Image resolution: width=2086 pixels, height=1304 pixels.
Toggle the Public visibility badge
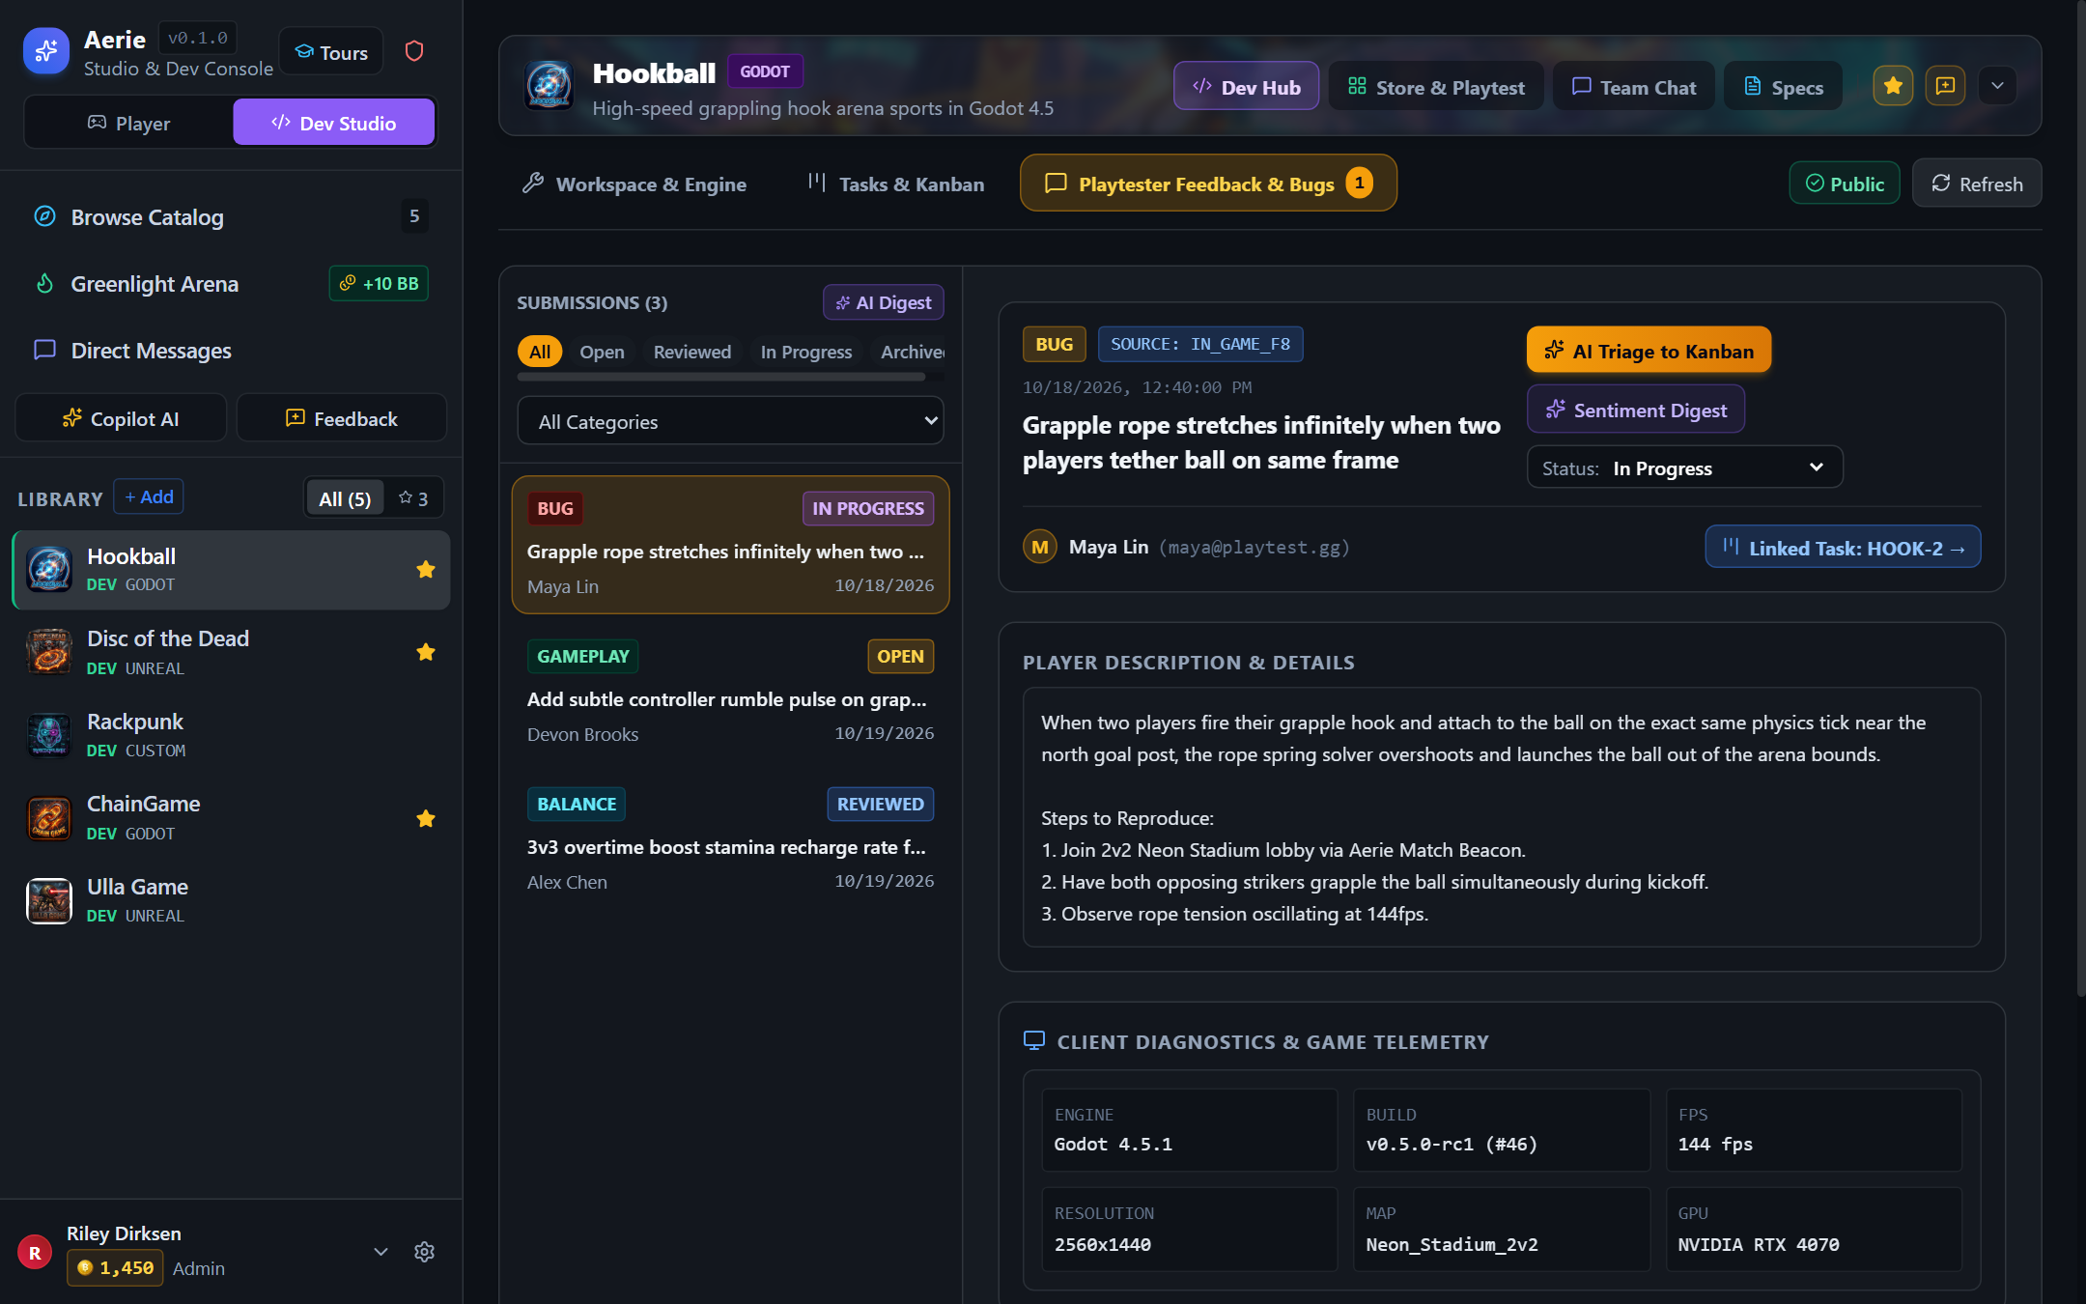coord(1845,184)
